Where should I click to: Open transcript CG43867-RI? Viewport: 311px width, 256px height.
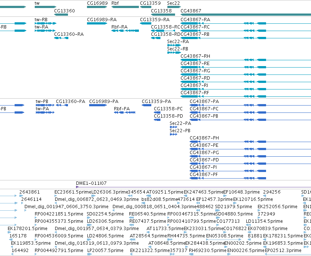pos(194,85)
